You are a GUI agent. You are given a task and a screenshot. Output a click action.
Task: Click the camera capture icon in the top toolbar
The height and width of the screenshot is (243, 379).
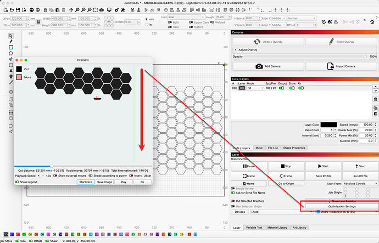102,10
